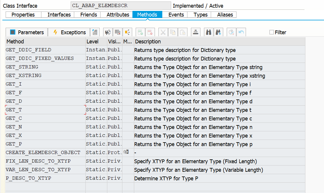Click the sort lines icon
324x193 pixels.
(196, 32)
